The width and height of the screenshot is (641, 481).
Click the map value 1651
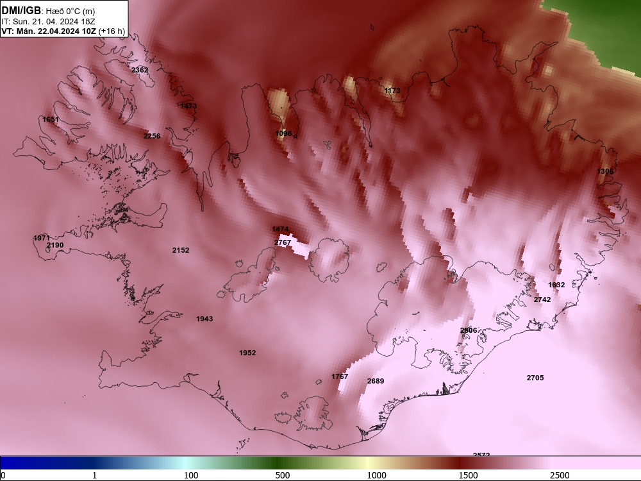pos(51,119)
